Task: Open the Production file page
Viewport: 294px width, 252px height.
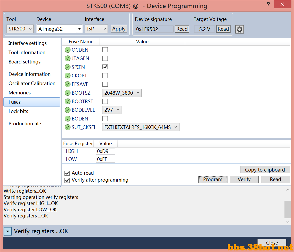Action: coord(25,124)
